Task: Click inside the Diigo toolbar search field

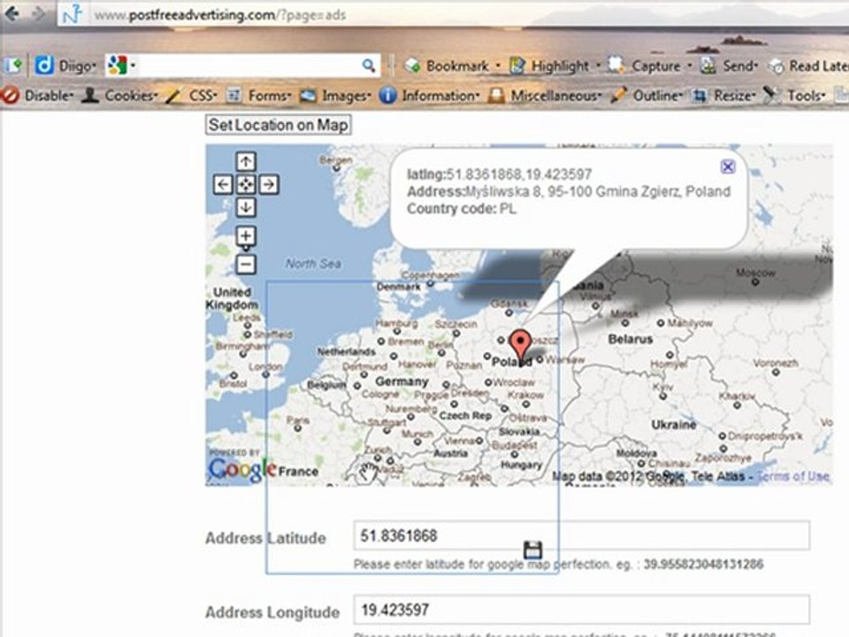Action: click(x=249, y=65)
